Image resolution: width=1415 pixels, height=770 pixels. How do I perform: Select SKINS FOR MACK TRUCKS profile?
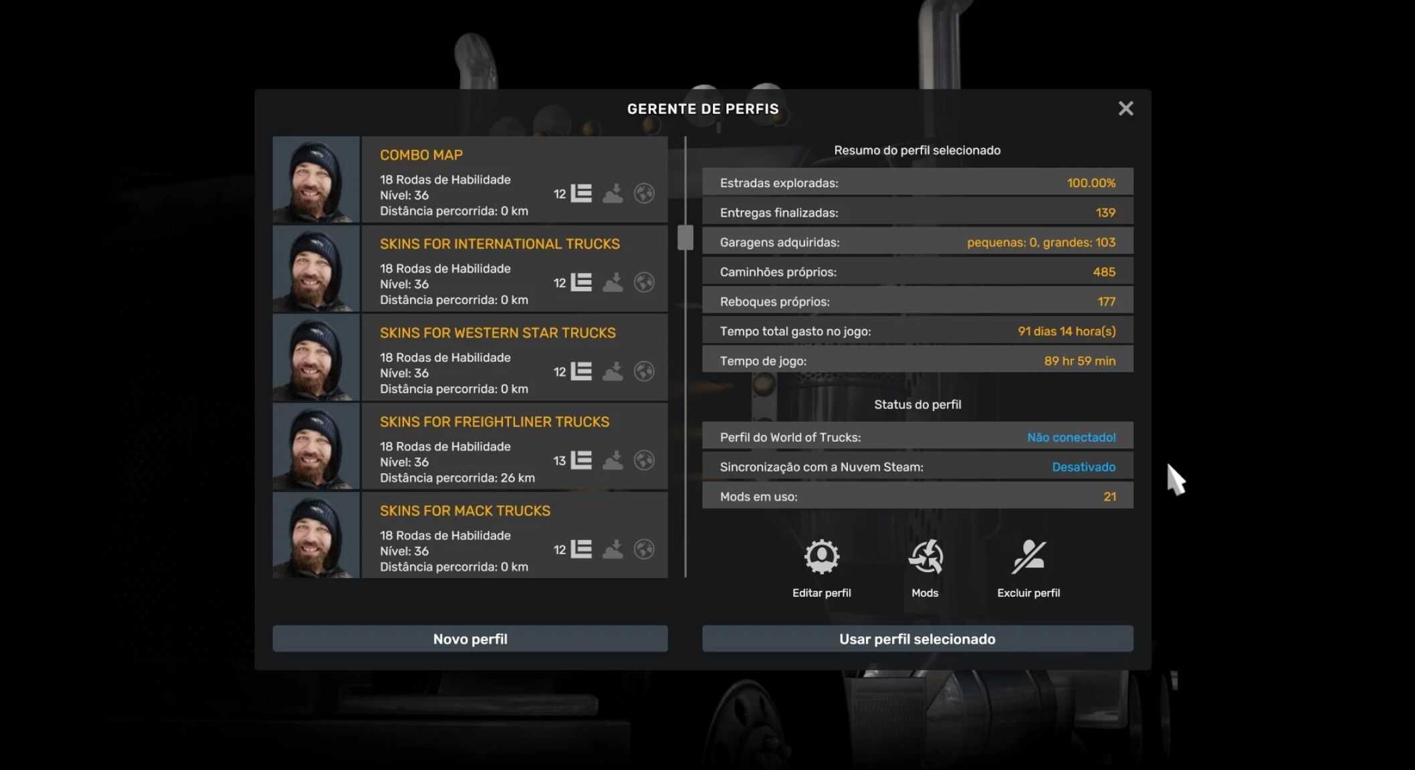465,511
